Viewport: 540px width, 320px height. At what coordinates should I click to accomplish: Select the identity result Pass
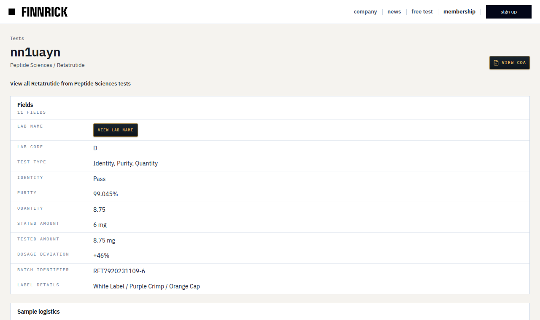pyautogui.click(x=100, y=179)
